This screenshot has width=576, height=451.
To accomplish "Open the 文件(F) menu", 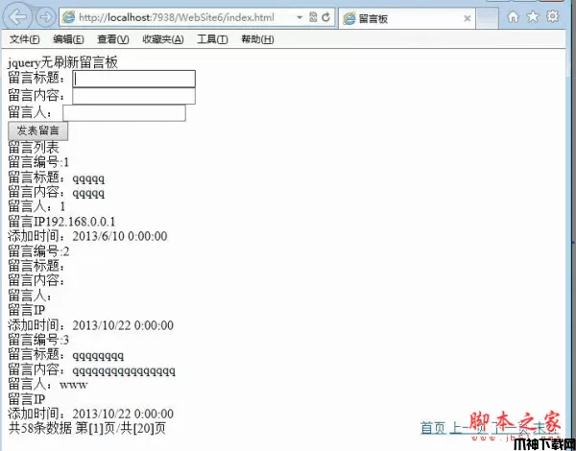I will (x=24, y=39).
